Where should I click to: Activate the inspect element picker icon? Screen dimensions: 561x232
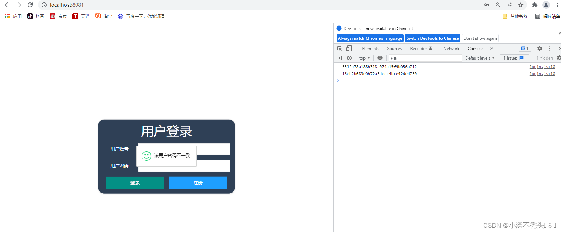point(339,49)
